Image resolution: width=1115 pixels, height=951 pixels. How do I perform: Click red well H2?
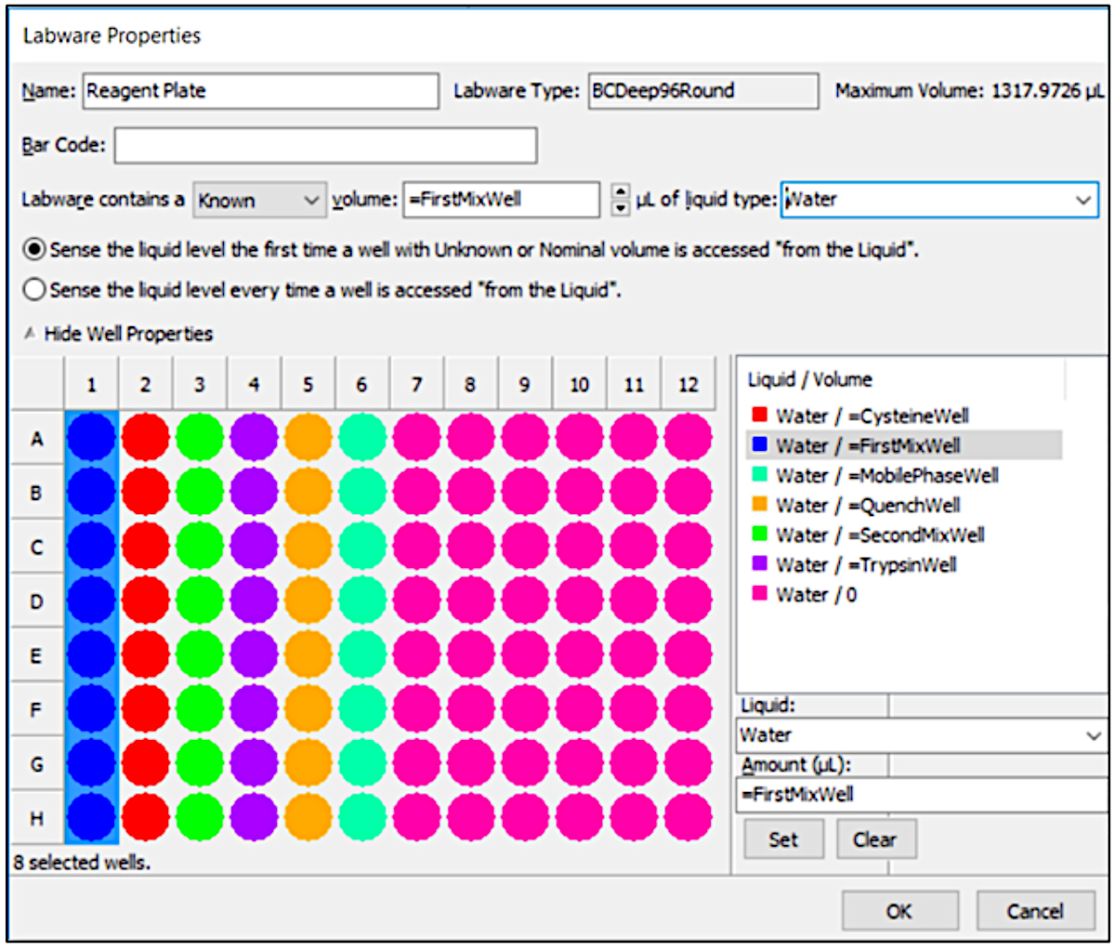coord(145,819)
